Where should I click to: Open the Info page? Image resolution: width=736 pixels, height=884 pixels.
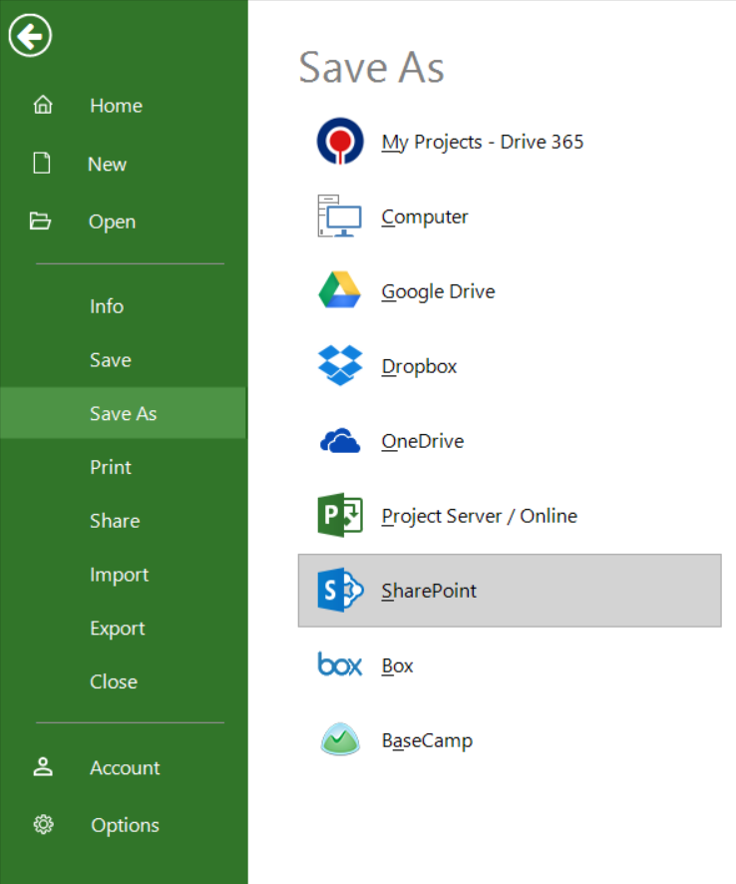coord(107,306)
